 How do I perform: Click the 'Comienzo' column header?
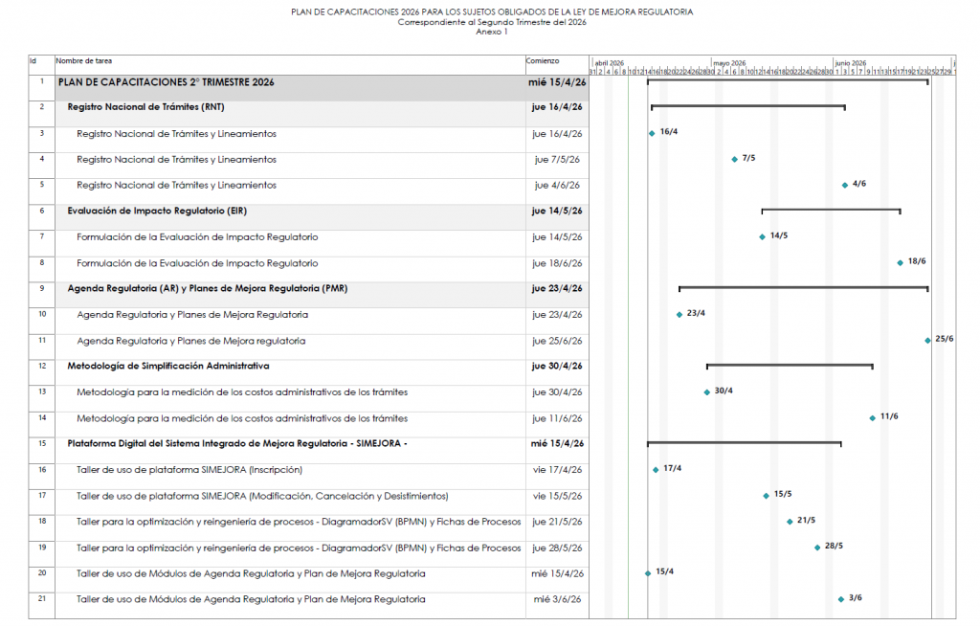click(542, 60)
